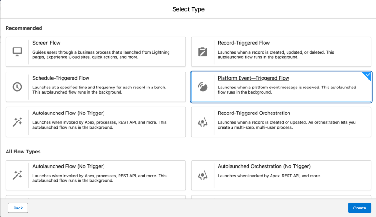The image size is (376, 217).
Task: Click the magic wand icon under Recommended
Action: (x=17, y=122)
